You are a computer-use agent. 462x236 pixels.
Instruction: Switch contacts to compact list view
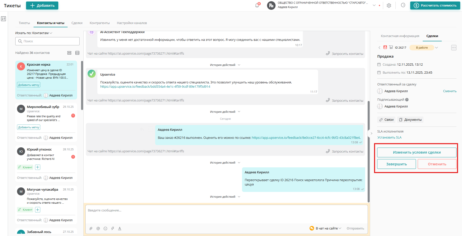coord(77,53)
